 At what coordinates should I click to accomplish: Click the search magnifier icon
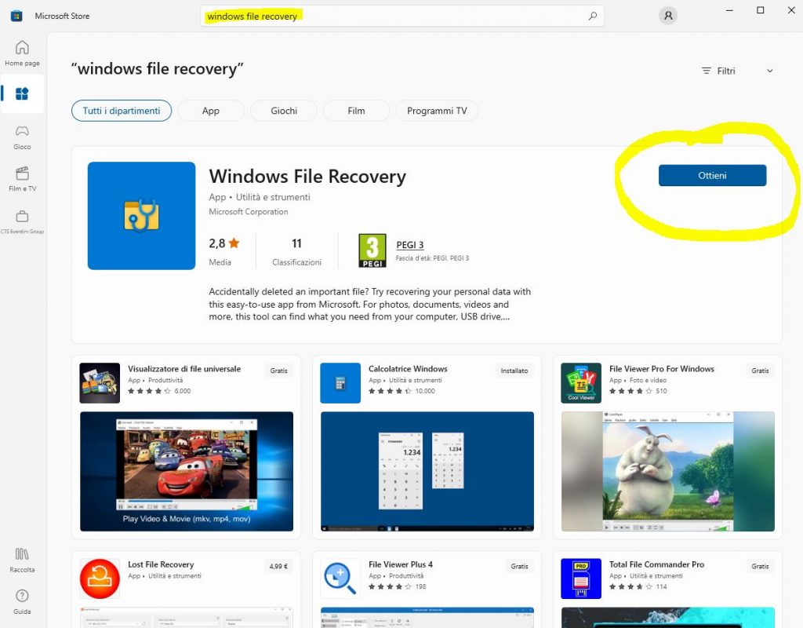[593, 16]
